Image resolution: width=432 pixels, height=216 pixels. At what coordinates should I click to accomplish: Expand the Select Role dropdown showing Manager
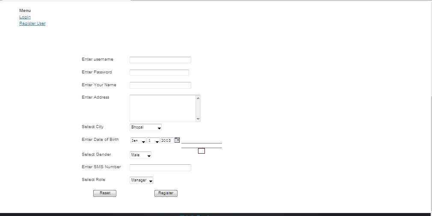[x=141, y=180]
